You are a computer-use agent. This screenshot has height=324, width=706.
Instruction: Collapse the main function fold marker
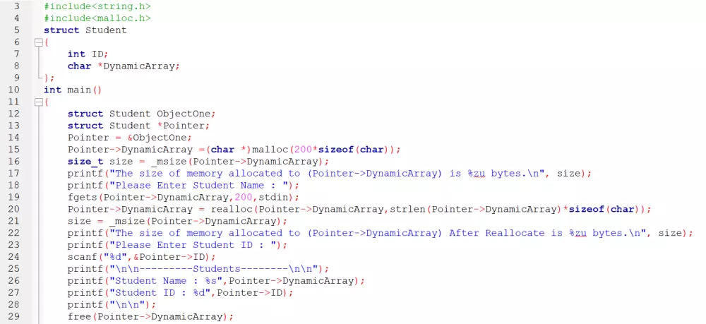point(39,102)
